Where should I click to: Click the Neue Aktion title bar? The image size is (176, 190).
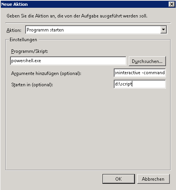tap(84, 4)
